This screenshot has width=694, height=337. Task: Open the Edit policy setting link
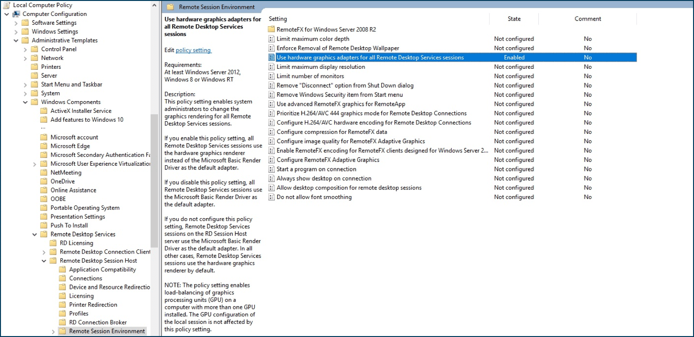coord(193,50)
